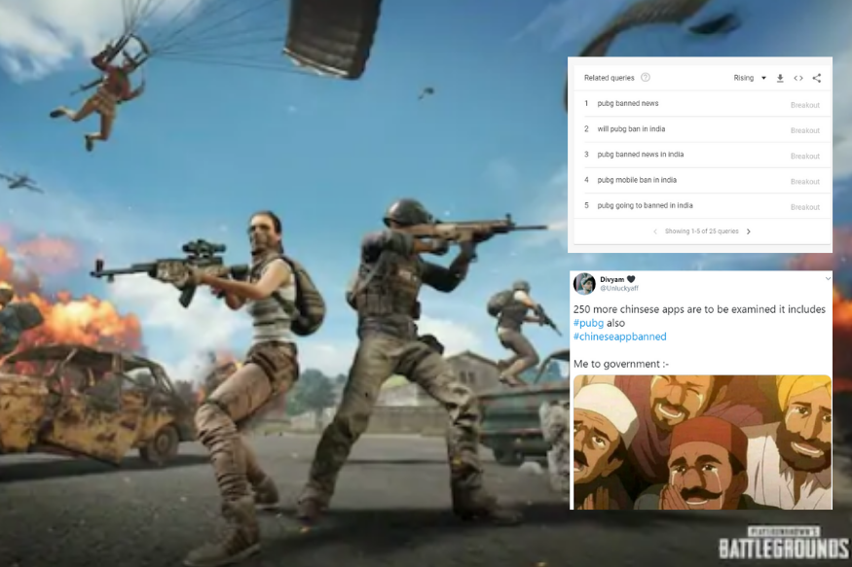Click the "Related queries" card title
Image resolution: width=852 pixels, height=567 pixels.
point(610,78)
